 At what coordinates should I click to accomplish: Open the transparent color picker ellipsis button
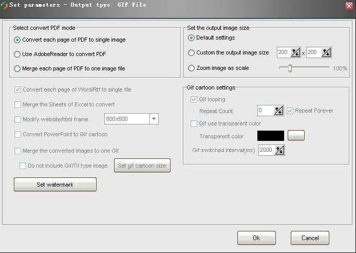(296, 135)
